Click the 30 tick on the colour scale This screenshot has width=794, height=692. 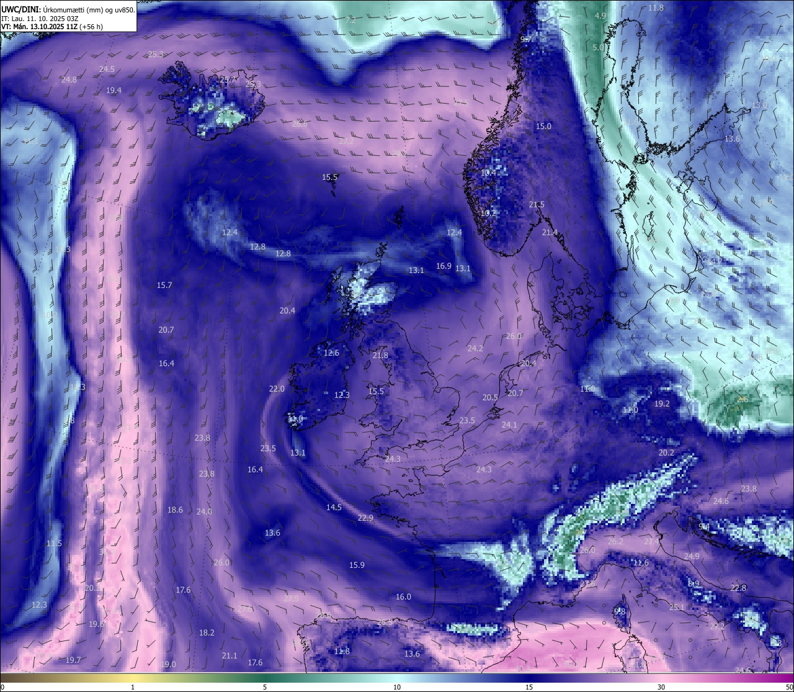point(661,687)
